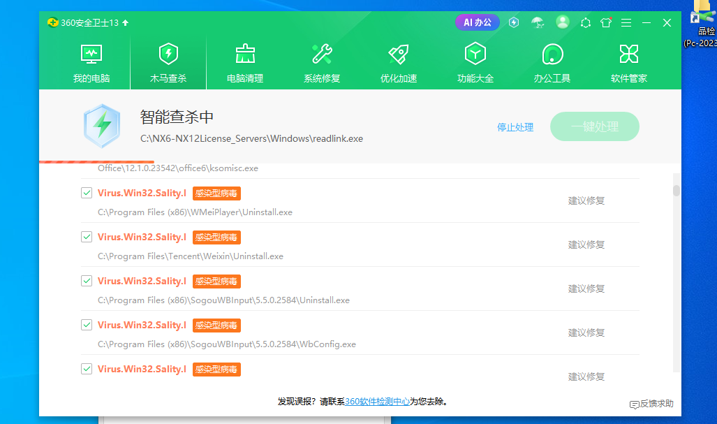
Task: Click 建议修复 on the bottom Sality row
Action: click(586, 377)
